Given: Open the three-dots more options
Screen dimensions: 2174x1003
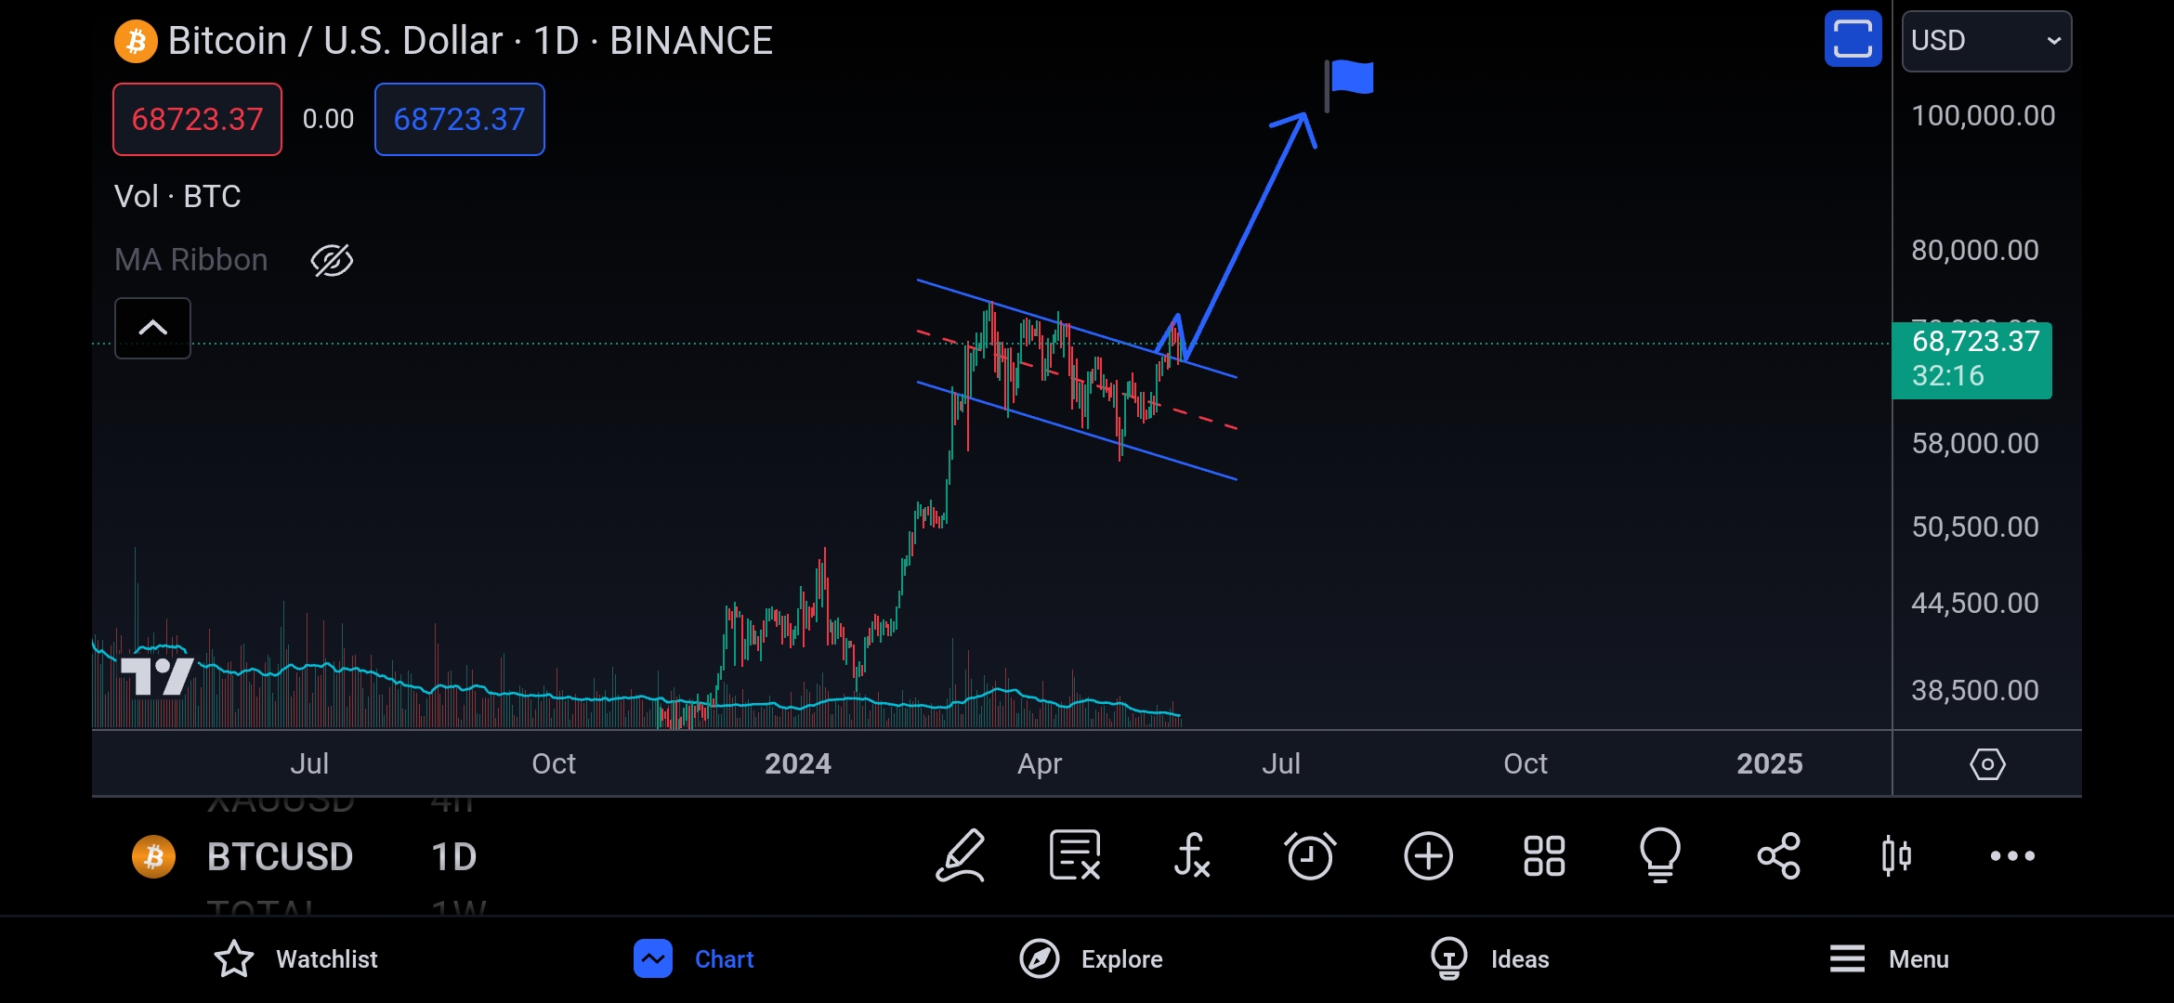Looking at the screenshot, I should click(x=2012, y=856).
